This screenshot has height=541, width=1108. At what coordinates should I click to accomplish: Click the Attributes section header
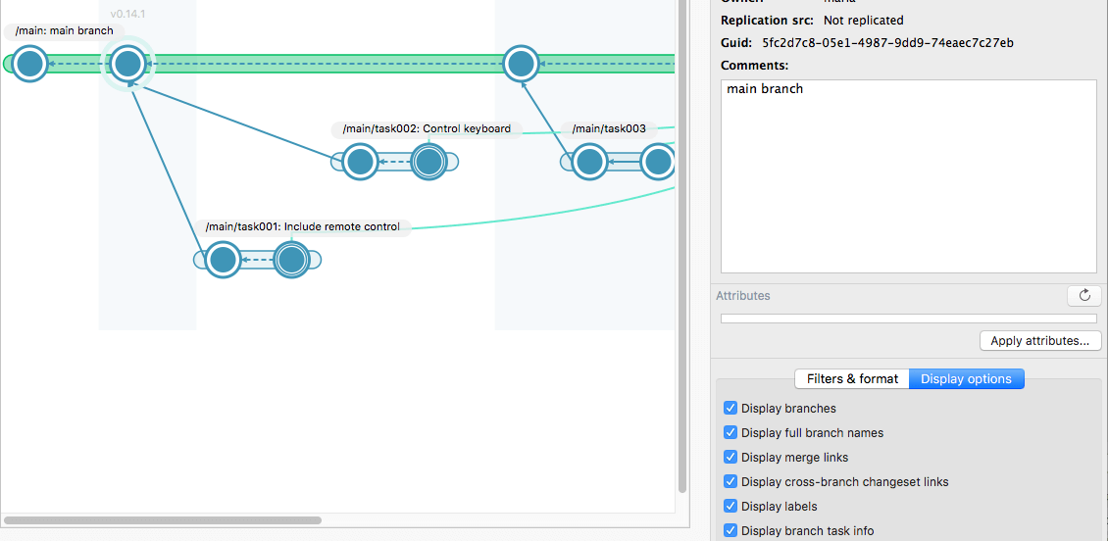click(x=742, y=296)
